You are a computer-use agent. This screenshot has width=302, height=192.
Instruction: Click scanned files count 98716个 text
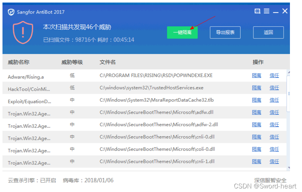click(85, 40)
